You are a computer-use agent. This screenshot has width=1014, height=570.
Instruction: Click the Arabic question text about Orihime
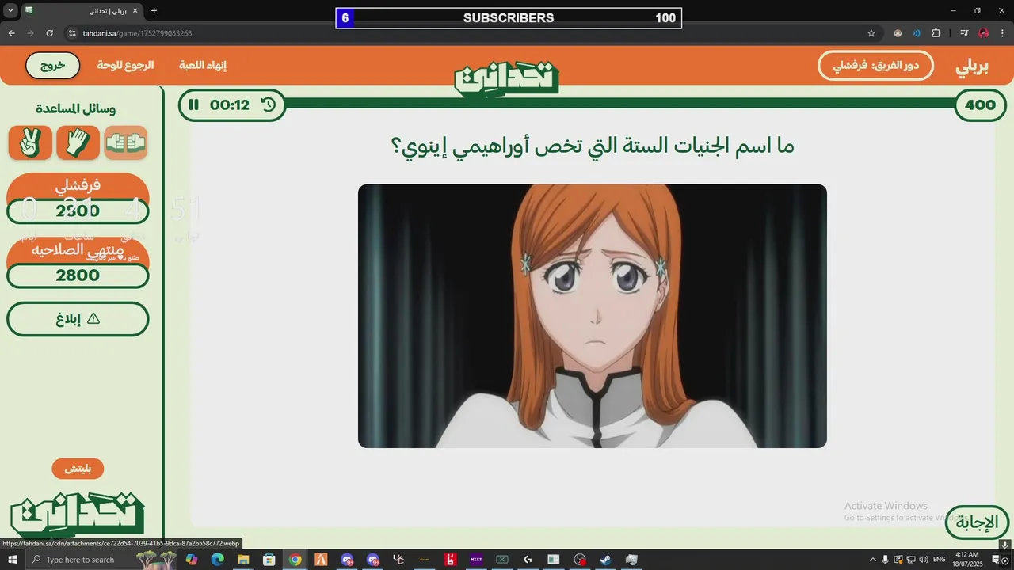(593, 146)
